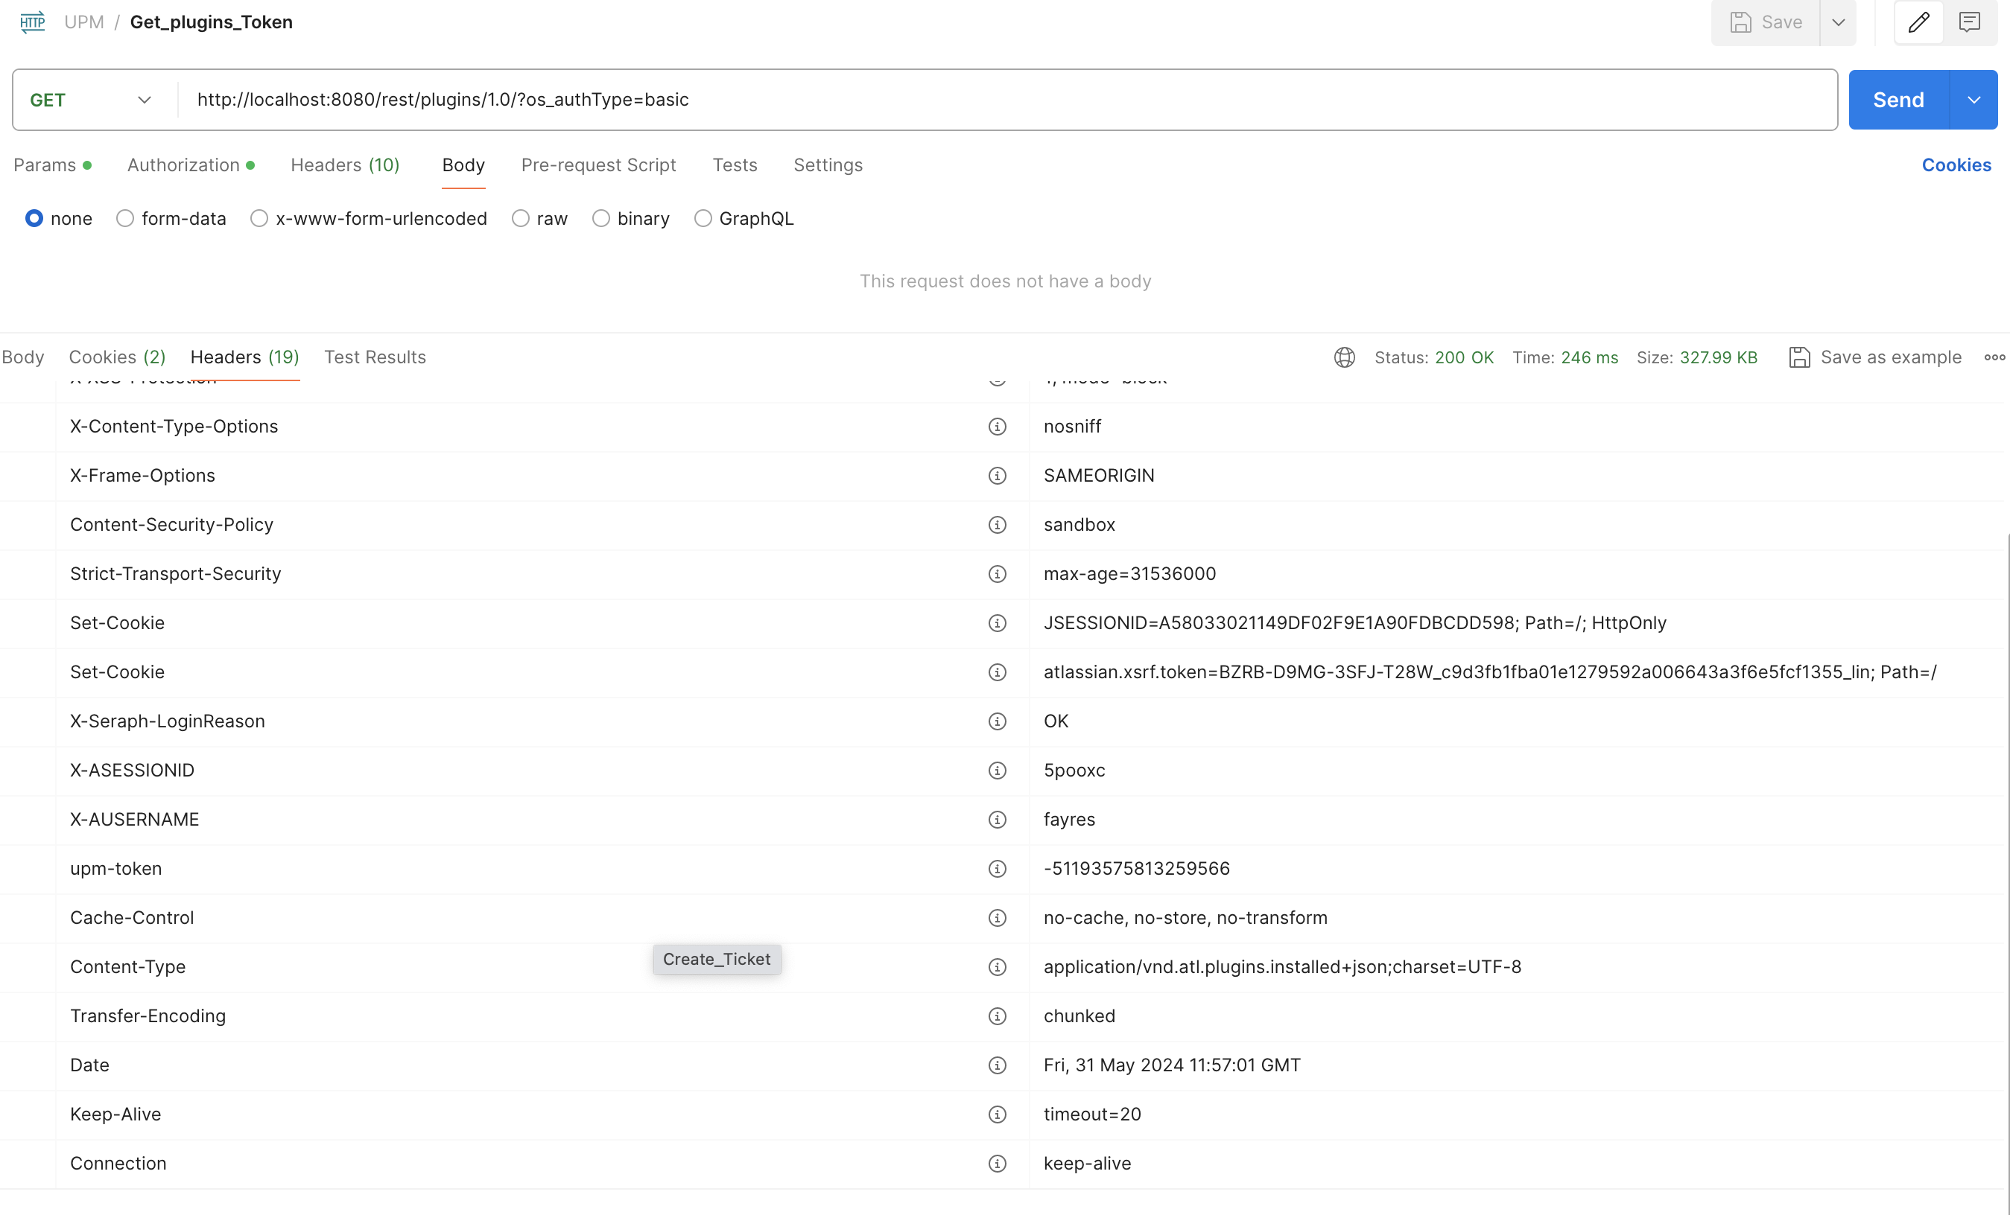Expand the Send button dropdown arrow
This screenshot has width=2010, height=1215.
coord(1975,100)
